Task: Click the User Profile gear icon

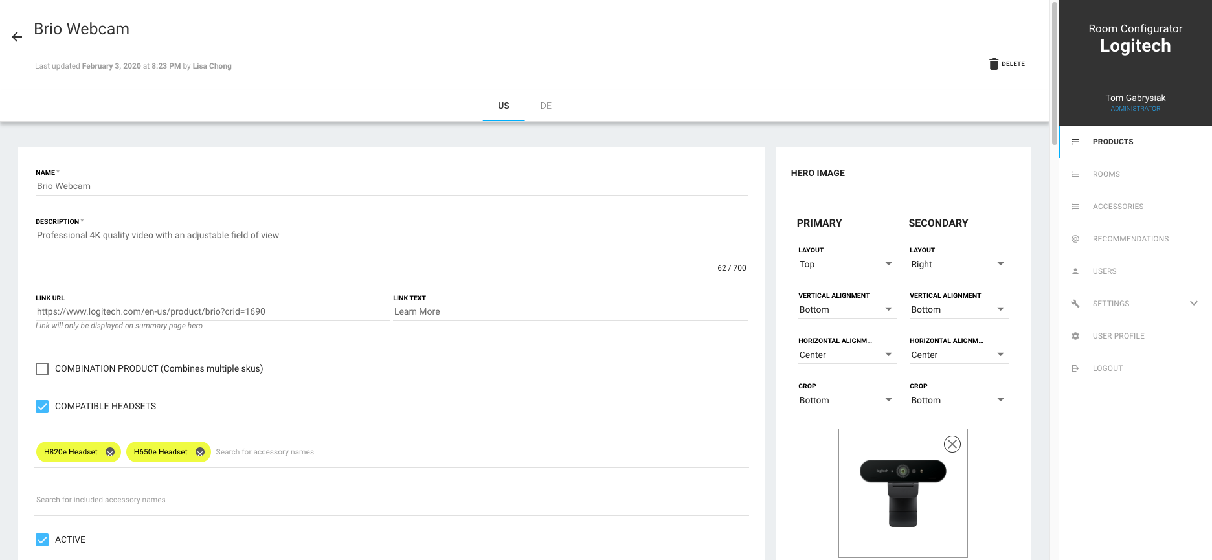Action: tap(1075, 336)
